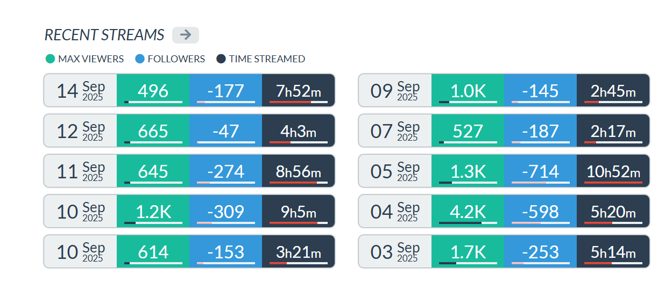Image resolution: width=658 pixels, height=282 pixels.
Task: Click the -714 followers cell
Action: pos(540,171)
